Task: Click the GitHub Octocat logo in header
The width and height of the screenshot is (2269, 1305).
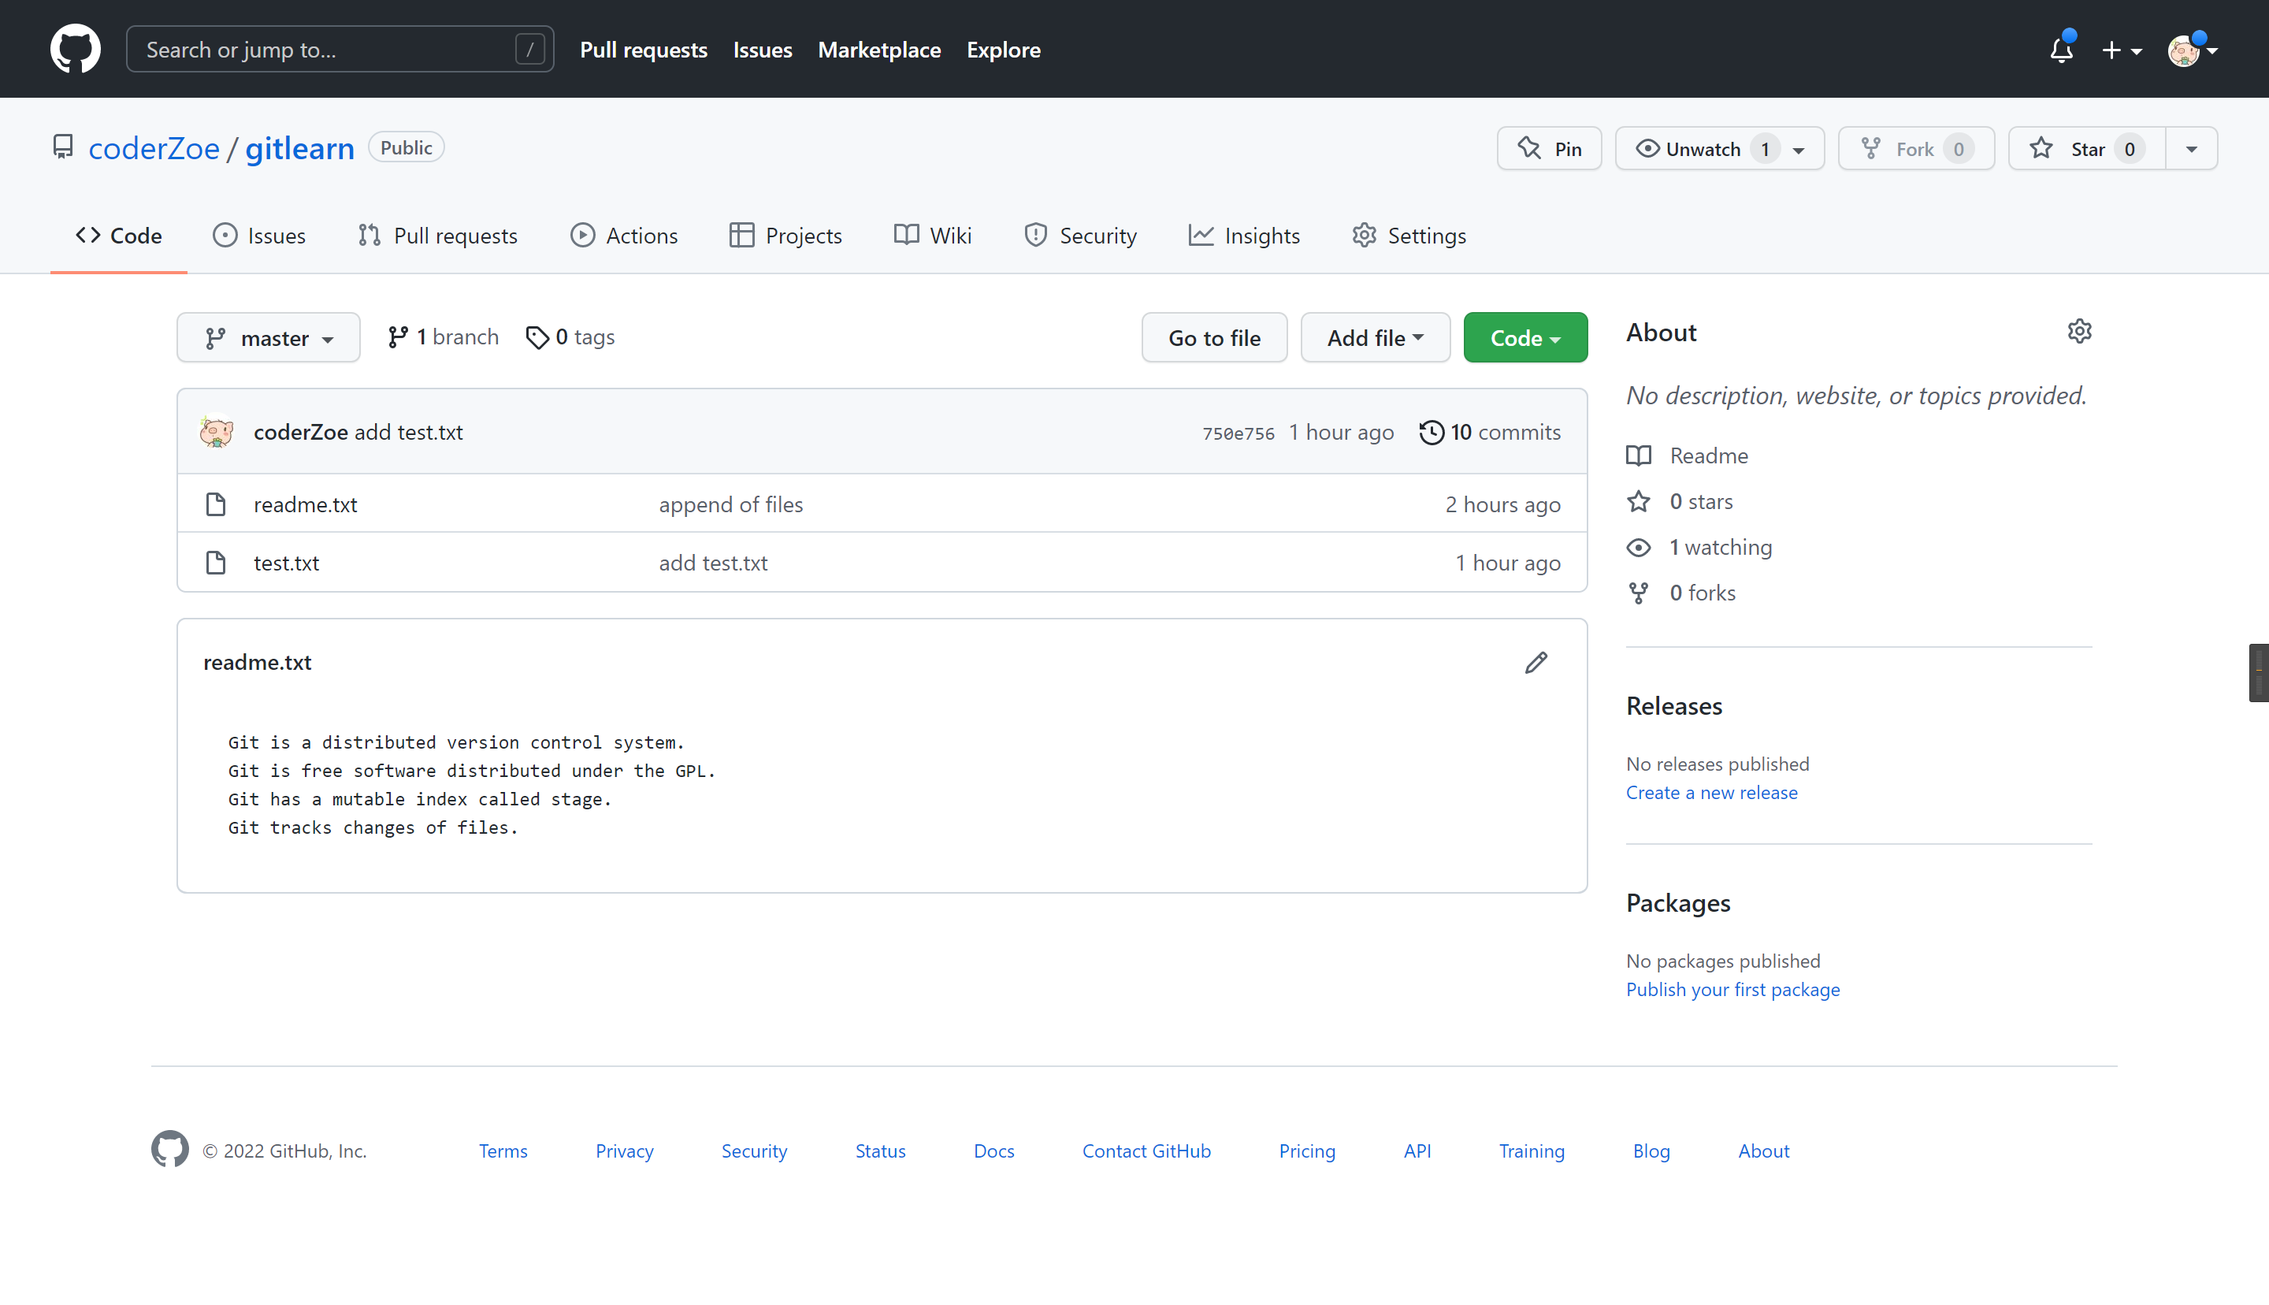Action: click(76, 48)
